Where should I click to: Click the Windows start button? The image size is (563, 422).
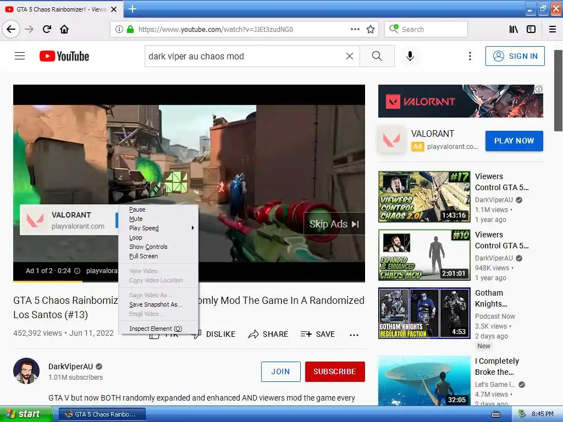pyautogui.click(x=26, y=414)
